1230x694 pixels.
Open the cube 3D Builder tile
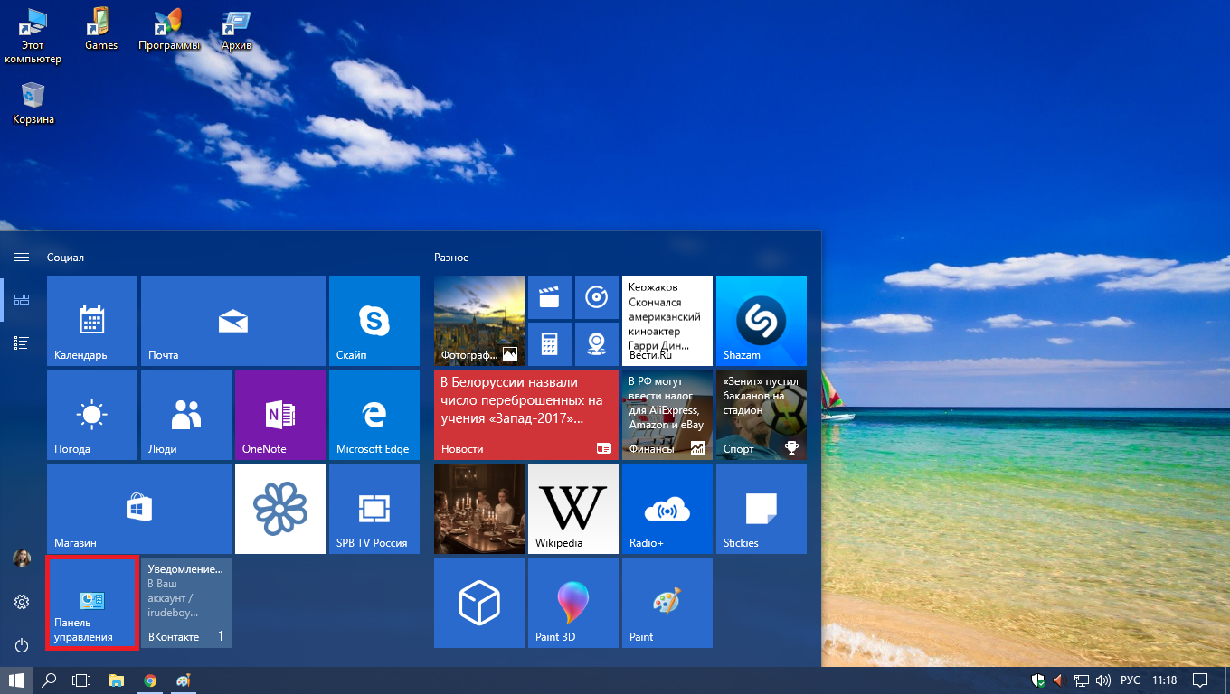click(479, 603)
